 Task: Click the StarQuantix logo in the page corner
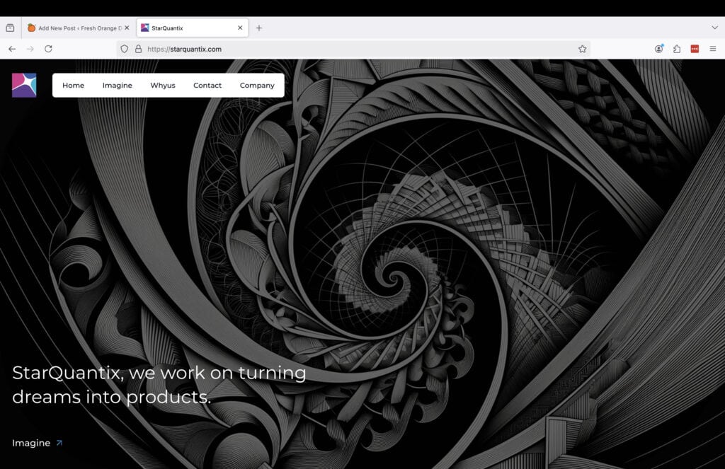tap(23, 84)
